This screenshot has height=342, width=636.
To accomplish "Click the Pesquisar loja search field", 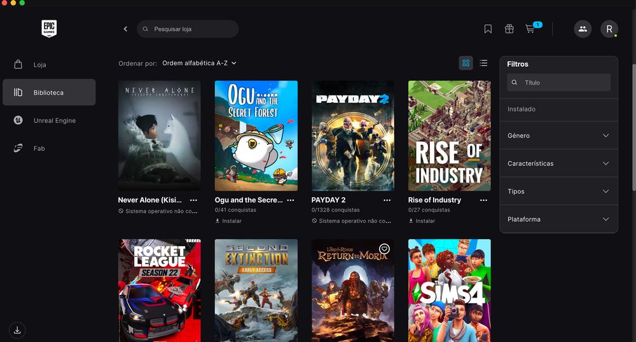I will point(188,29).
